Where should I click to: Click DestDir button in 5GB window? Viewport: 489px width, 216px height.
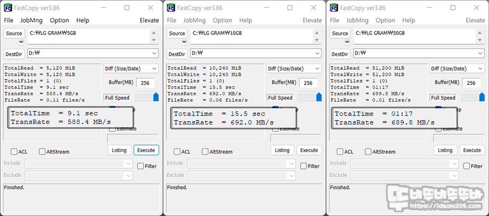tap(14, 54)
